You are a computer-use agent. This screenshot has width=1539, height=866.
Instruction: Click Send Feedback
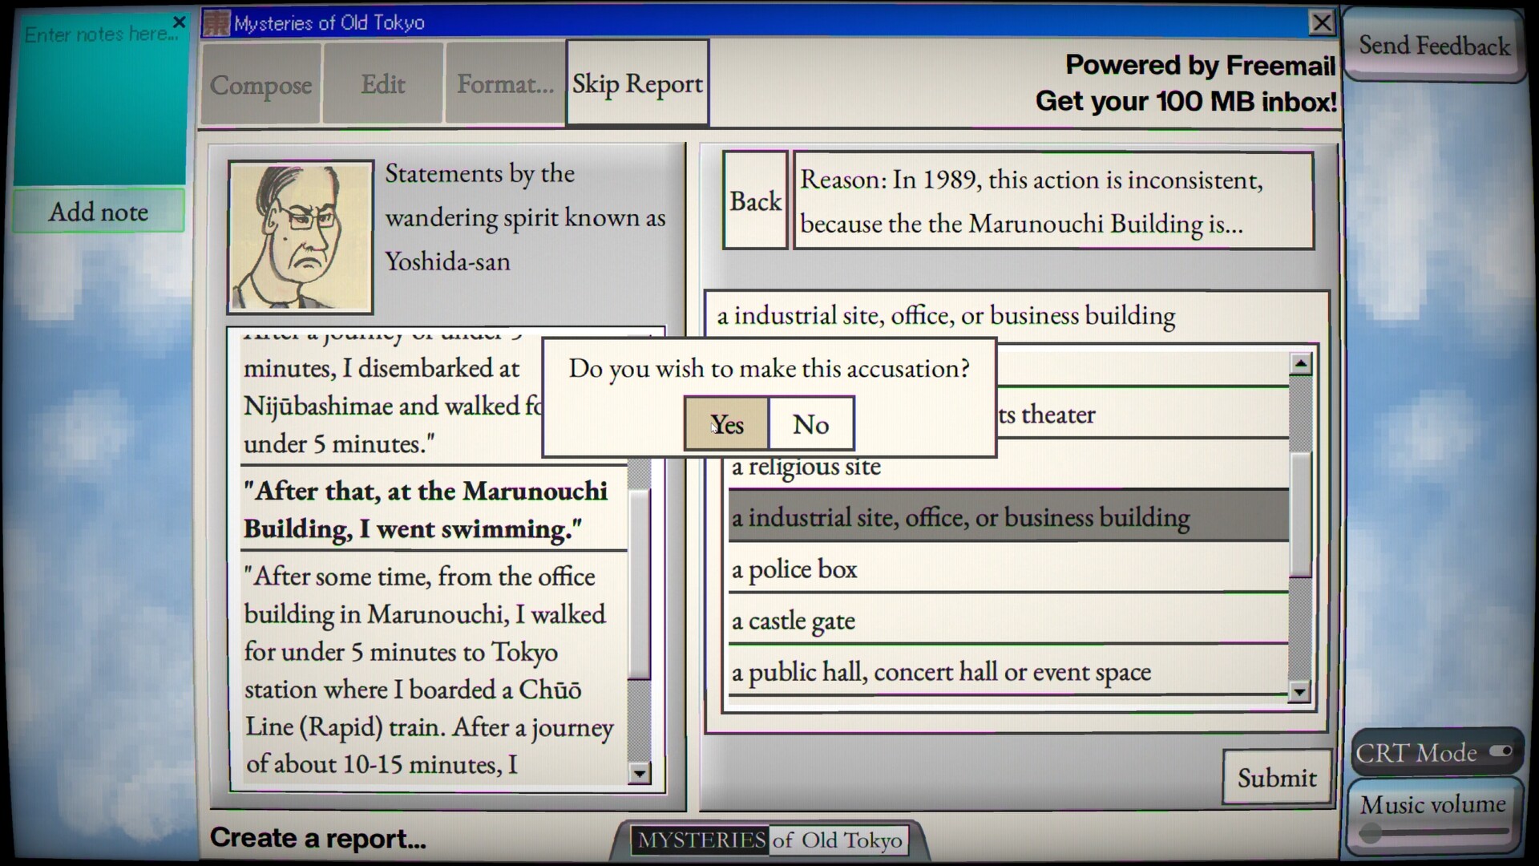pos(1434,46)
